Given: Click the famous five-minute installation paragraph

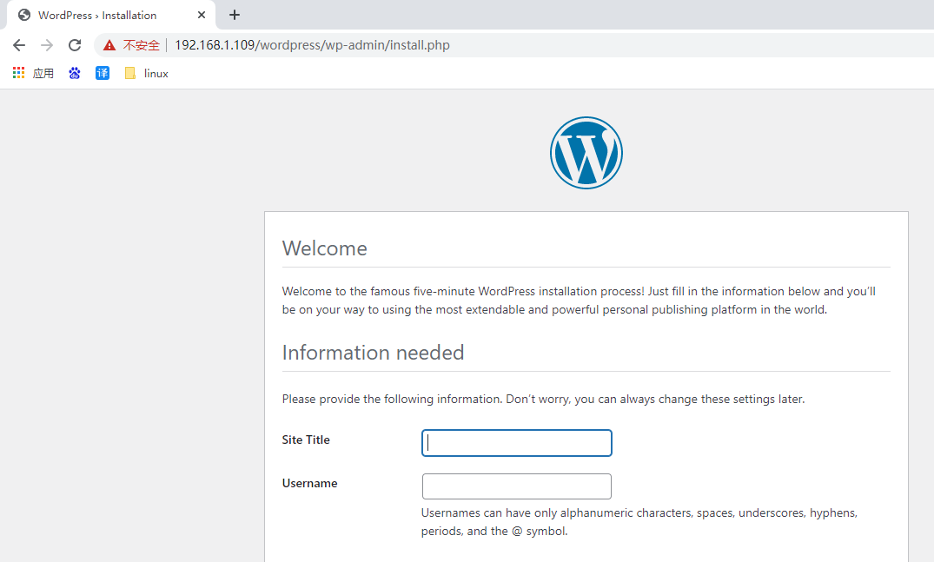Looking at the screenshot, I should [x=579, y=301].
